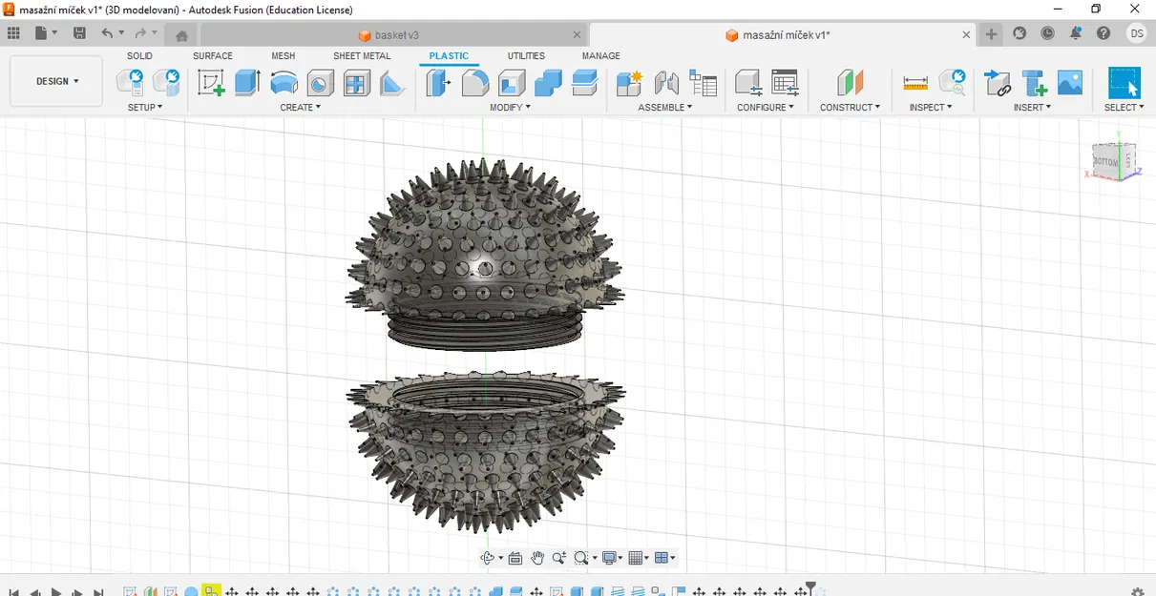Image resolution: width=1156 pixels, height=596 pixels.
Task: Open the DESIGN workspace dropdown
Action: pos(57,81)
